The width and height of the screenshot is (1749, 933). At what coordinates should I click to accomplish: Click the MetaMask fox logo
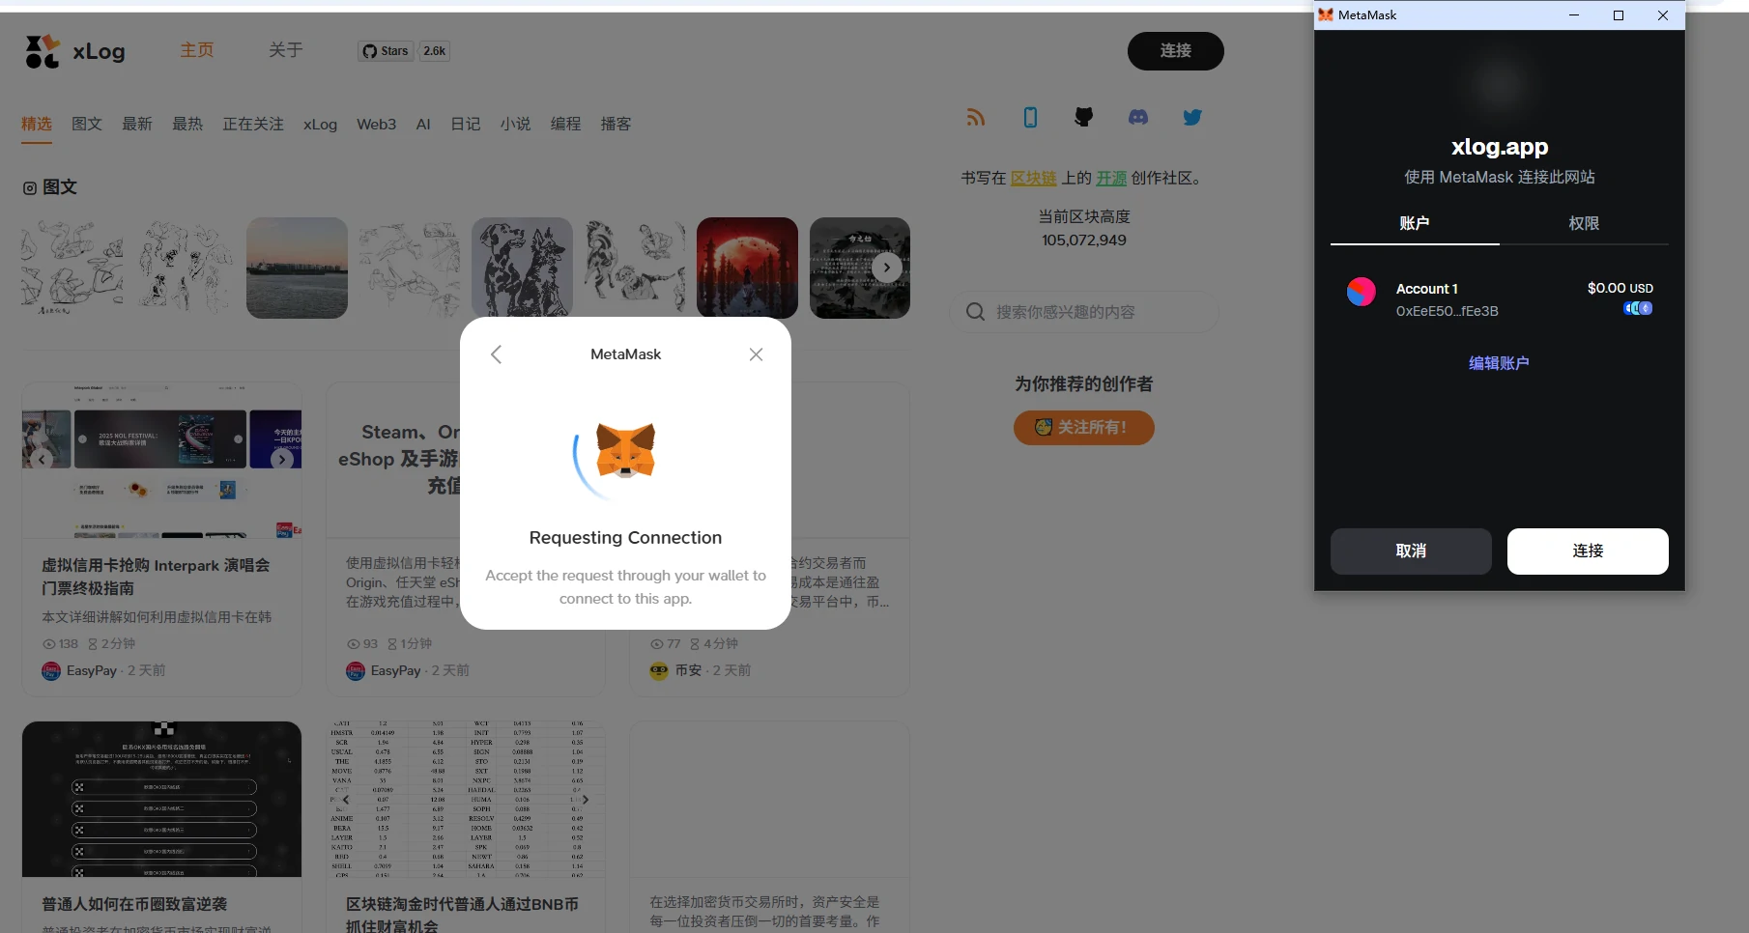(x=625, y=450)
